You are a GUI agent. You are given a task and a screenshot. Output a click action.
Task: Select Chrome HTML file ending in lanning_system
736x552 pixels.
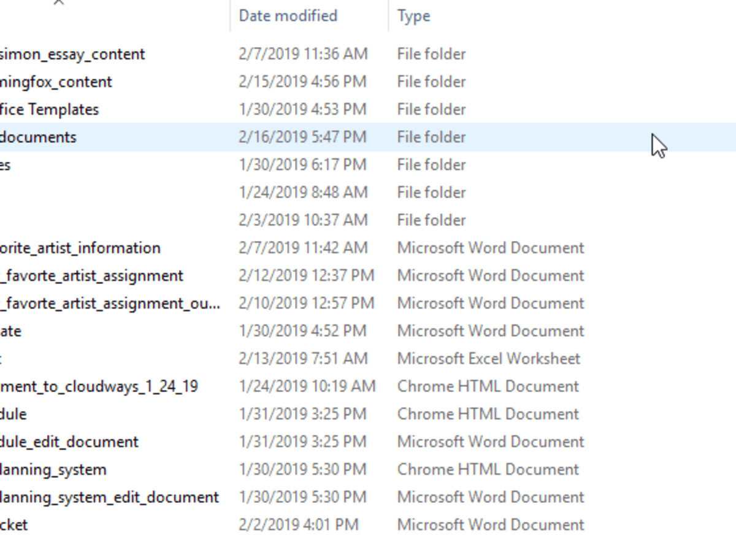click(x=53, y=470)
